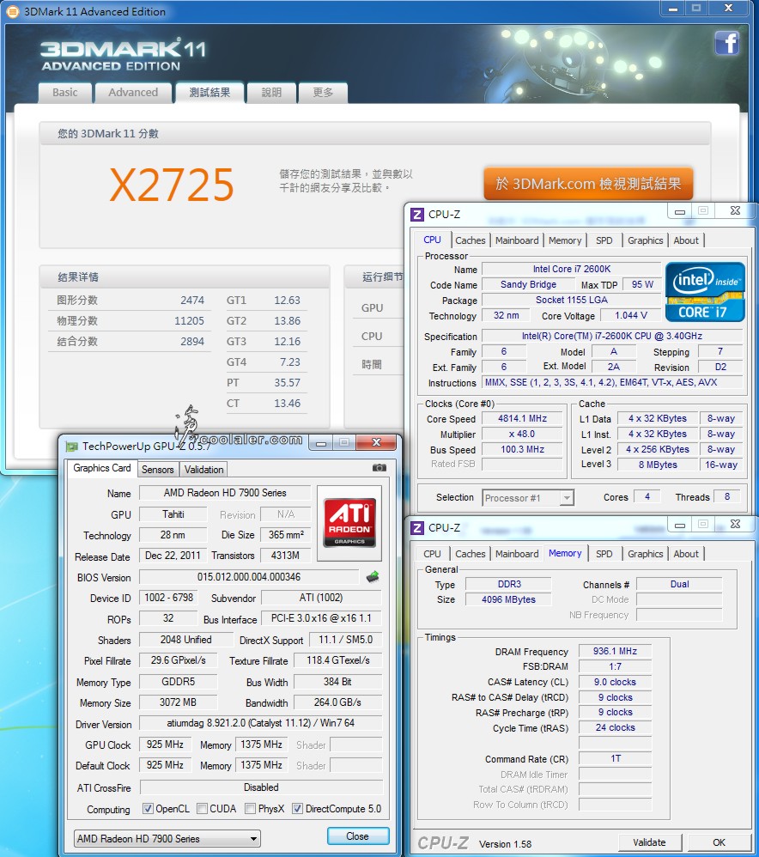Click the Instructions field in CPU-Z
759x857 pixels.
[612, 383]
